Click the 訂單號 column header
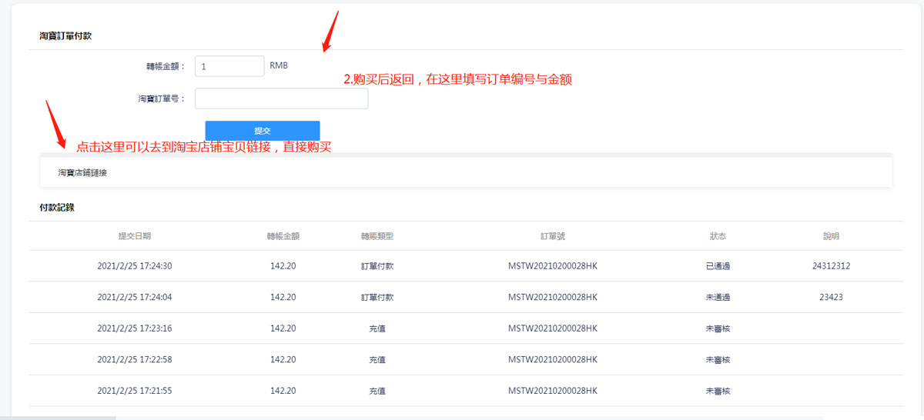 553,236
